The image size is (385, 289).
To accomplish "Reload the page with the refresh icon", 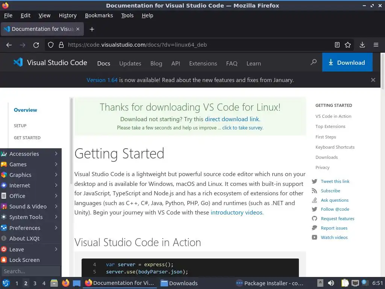I will [36, 45].
